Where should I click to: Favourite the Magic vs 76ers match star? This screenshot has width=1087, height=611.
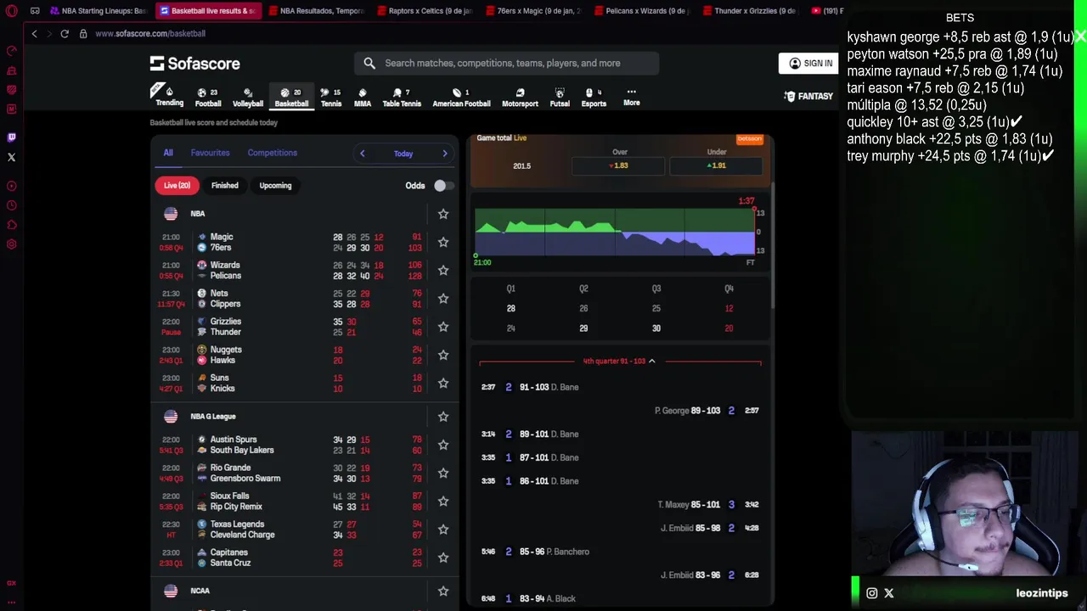[442, 242]
